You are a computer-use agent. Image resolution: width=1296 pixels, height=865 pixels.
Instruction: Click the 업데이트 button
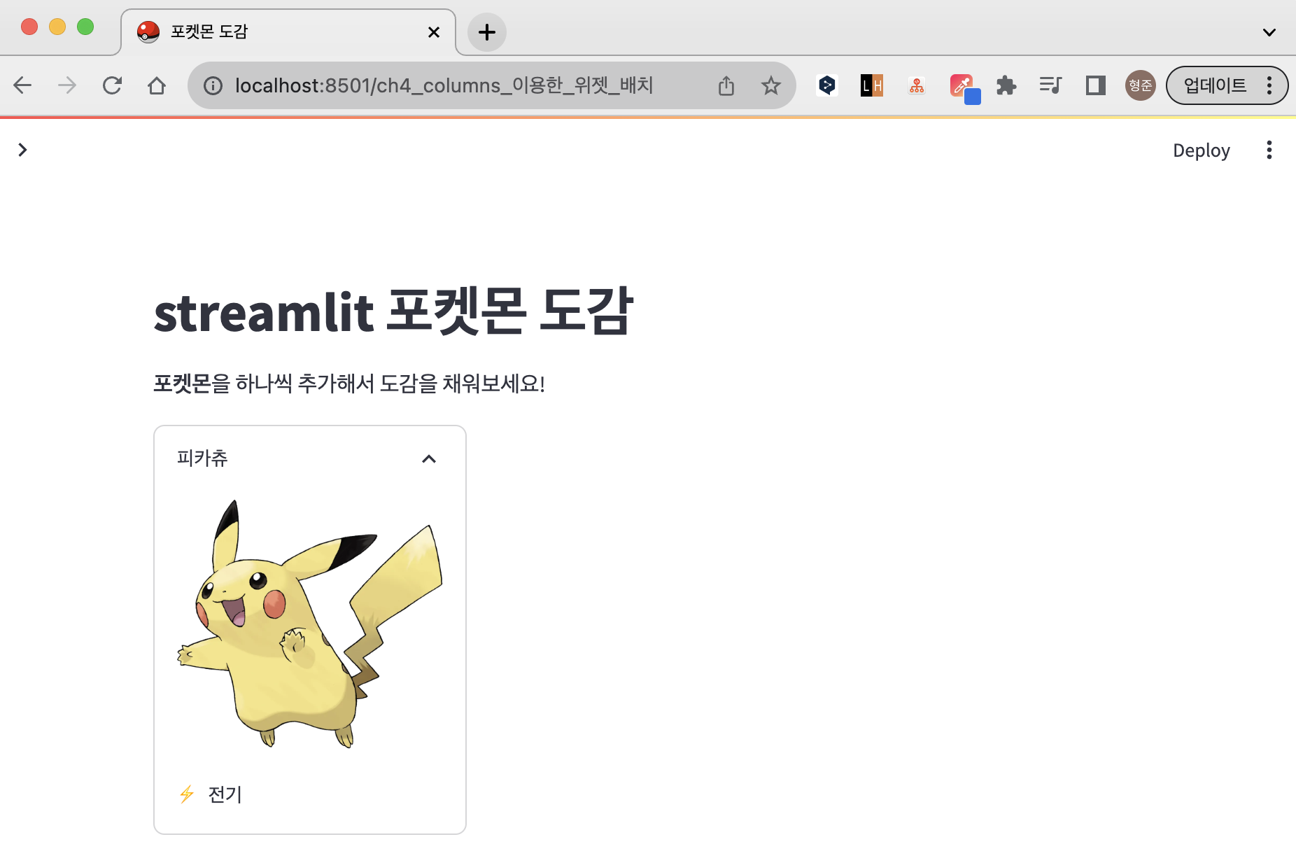point(1215,85)
